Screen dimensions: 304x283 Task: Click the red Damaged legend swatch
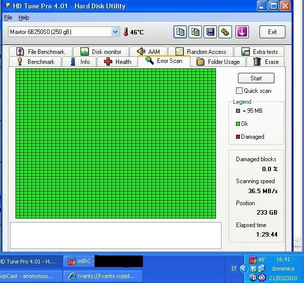coord(238,137)
